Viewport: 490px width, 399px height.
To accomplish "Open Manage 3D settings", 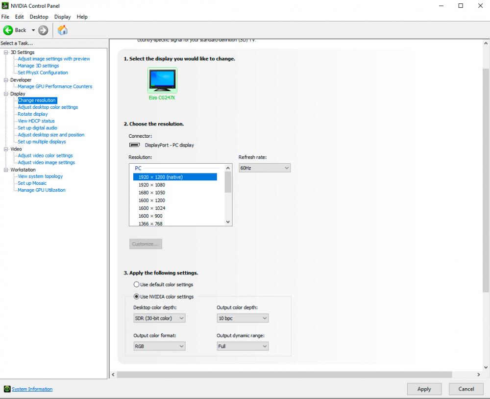I will (x=38, y=66).
